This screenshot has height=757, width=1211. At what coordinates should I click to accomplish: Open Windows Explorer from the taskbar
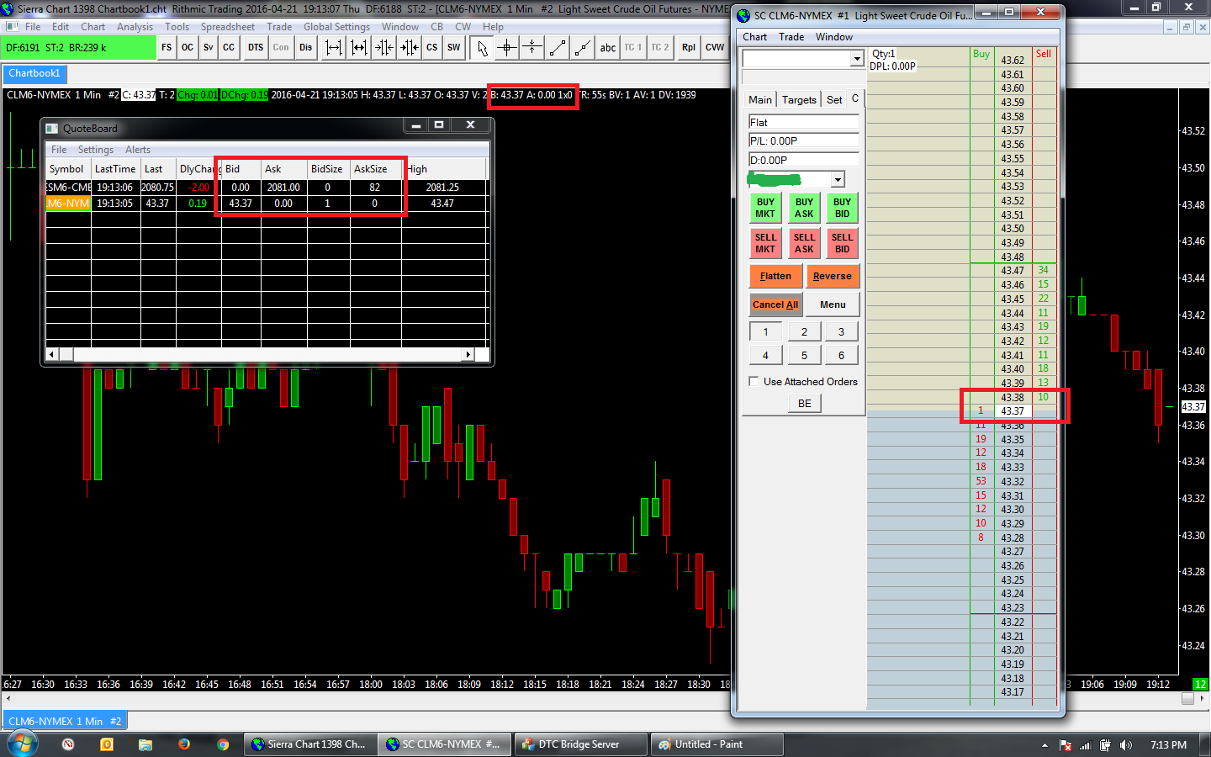tap(145, 744)
